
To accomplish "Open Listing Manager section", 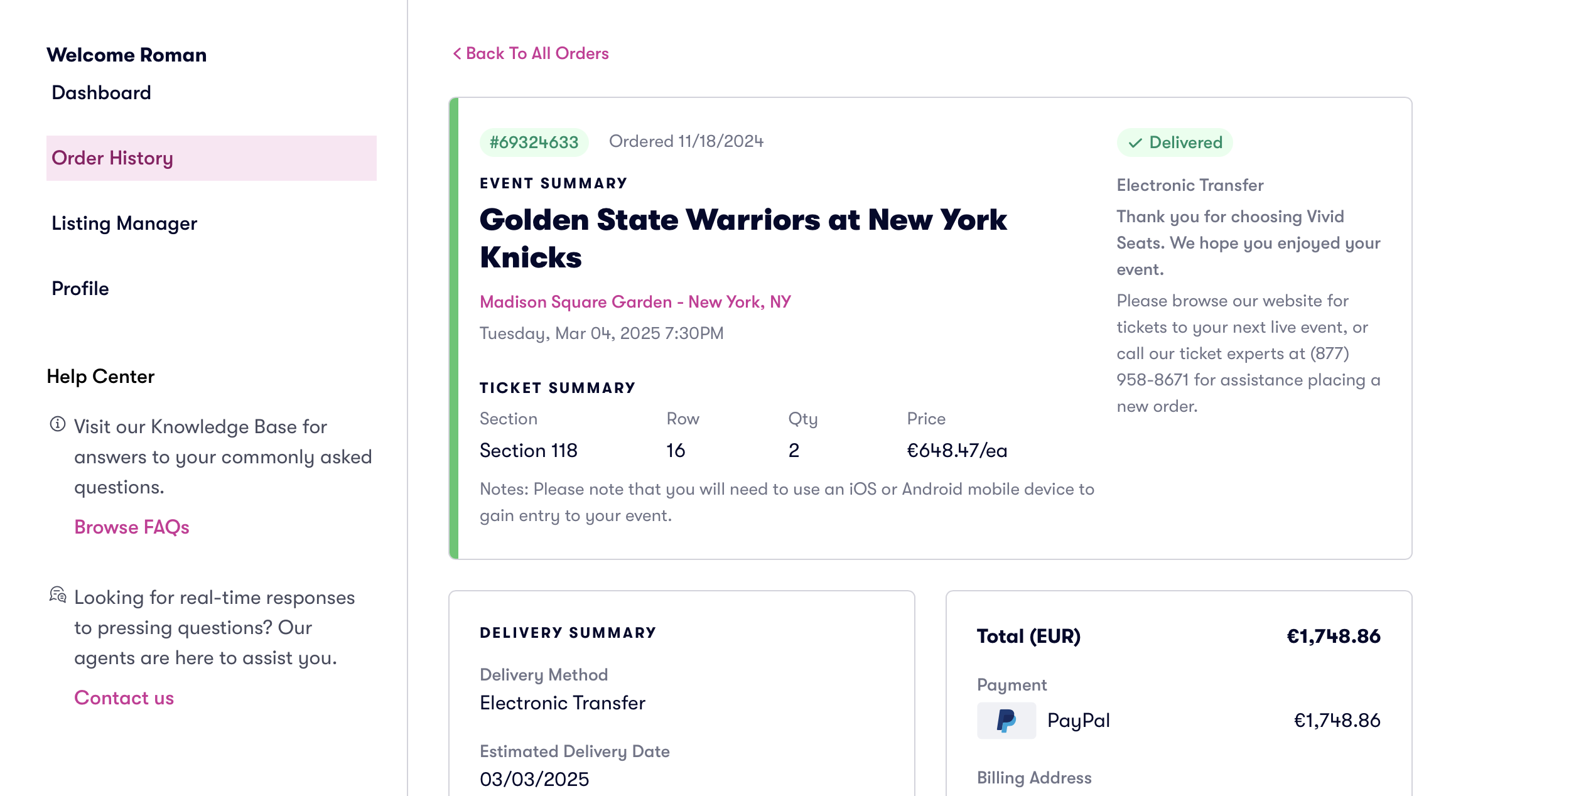I will click(124, 223).
